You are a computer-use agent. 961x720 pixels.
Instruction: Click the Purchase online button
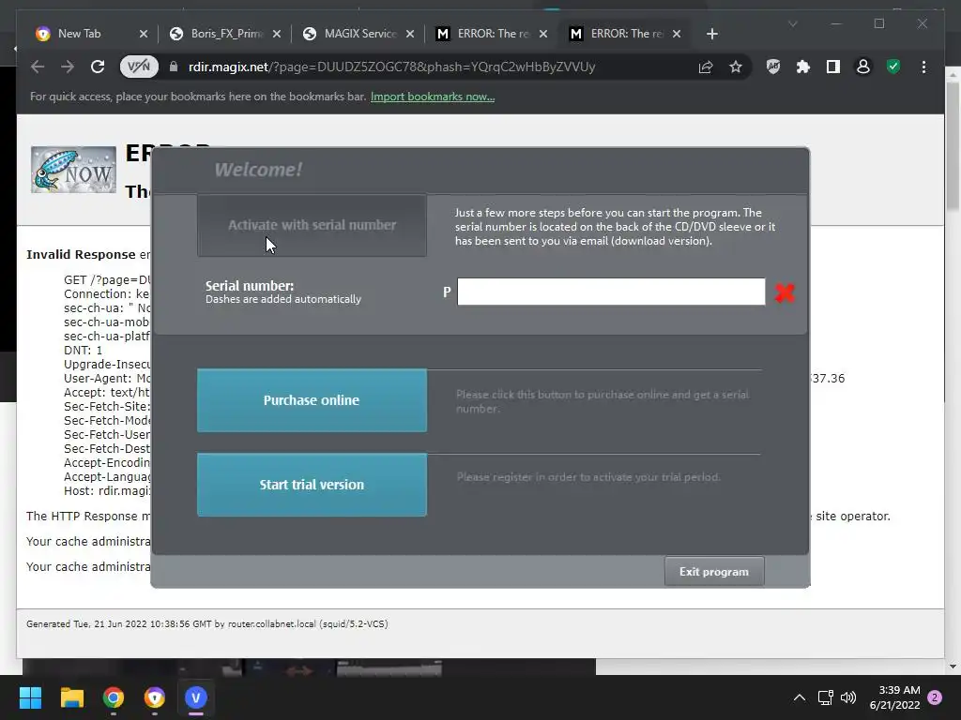coord(312,400)
